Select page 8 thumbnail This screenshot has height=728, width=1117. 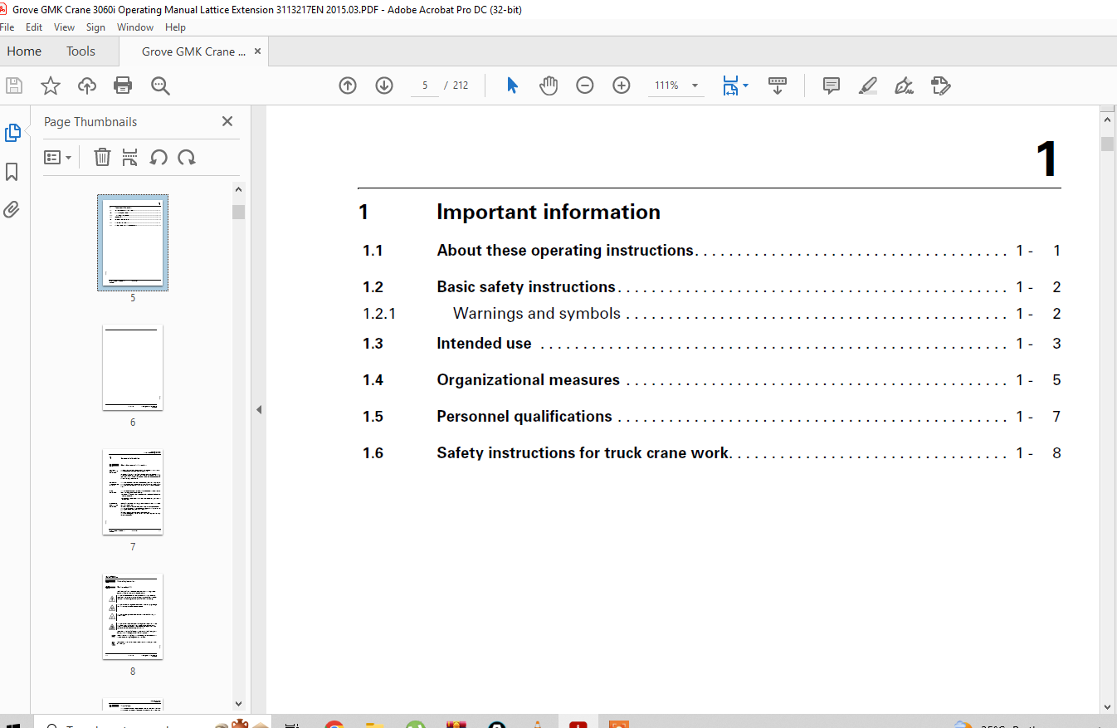[133, 617]
